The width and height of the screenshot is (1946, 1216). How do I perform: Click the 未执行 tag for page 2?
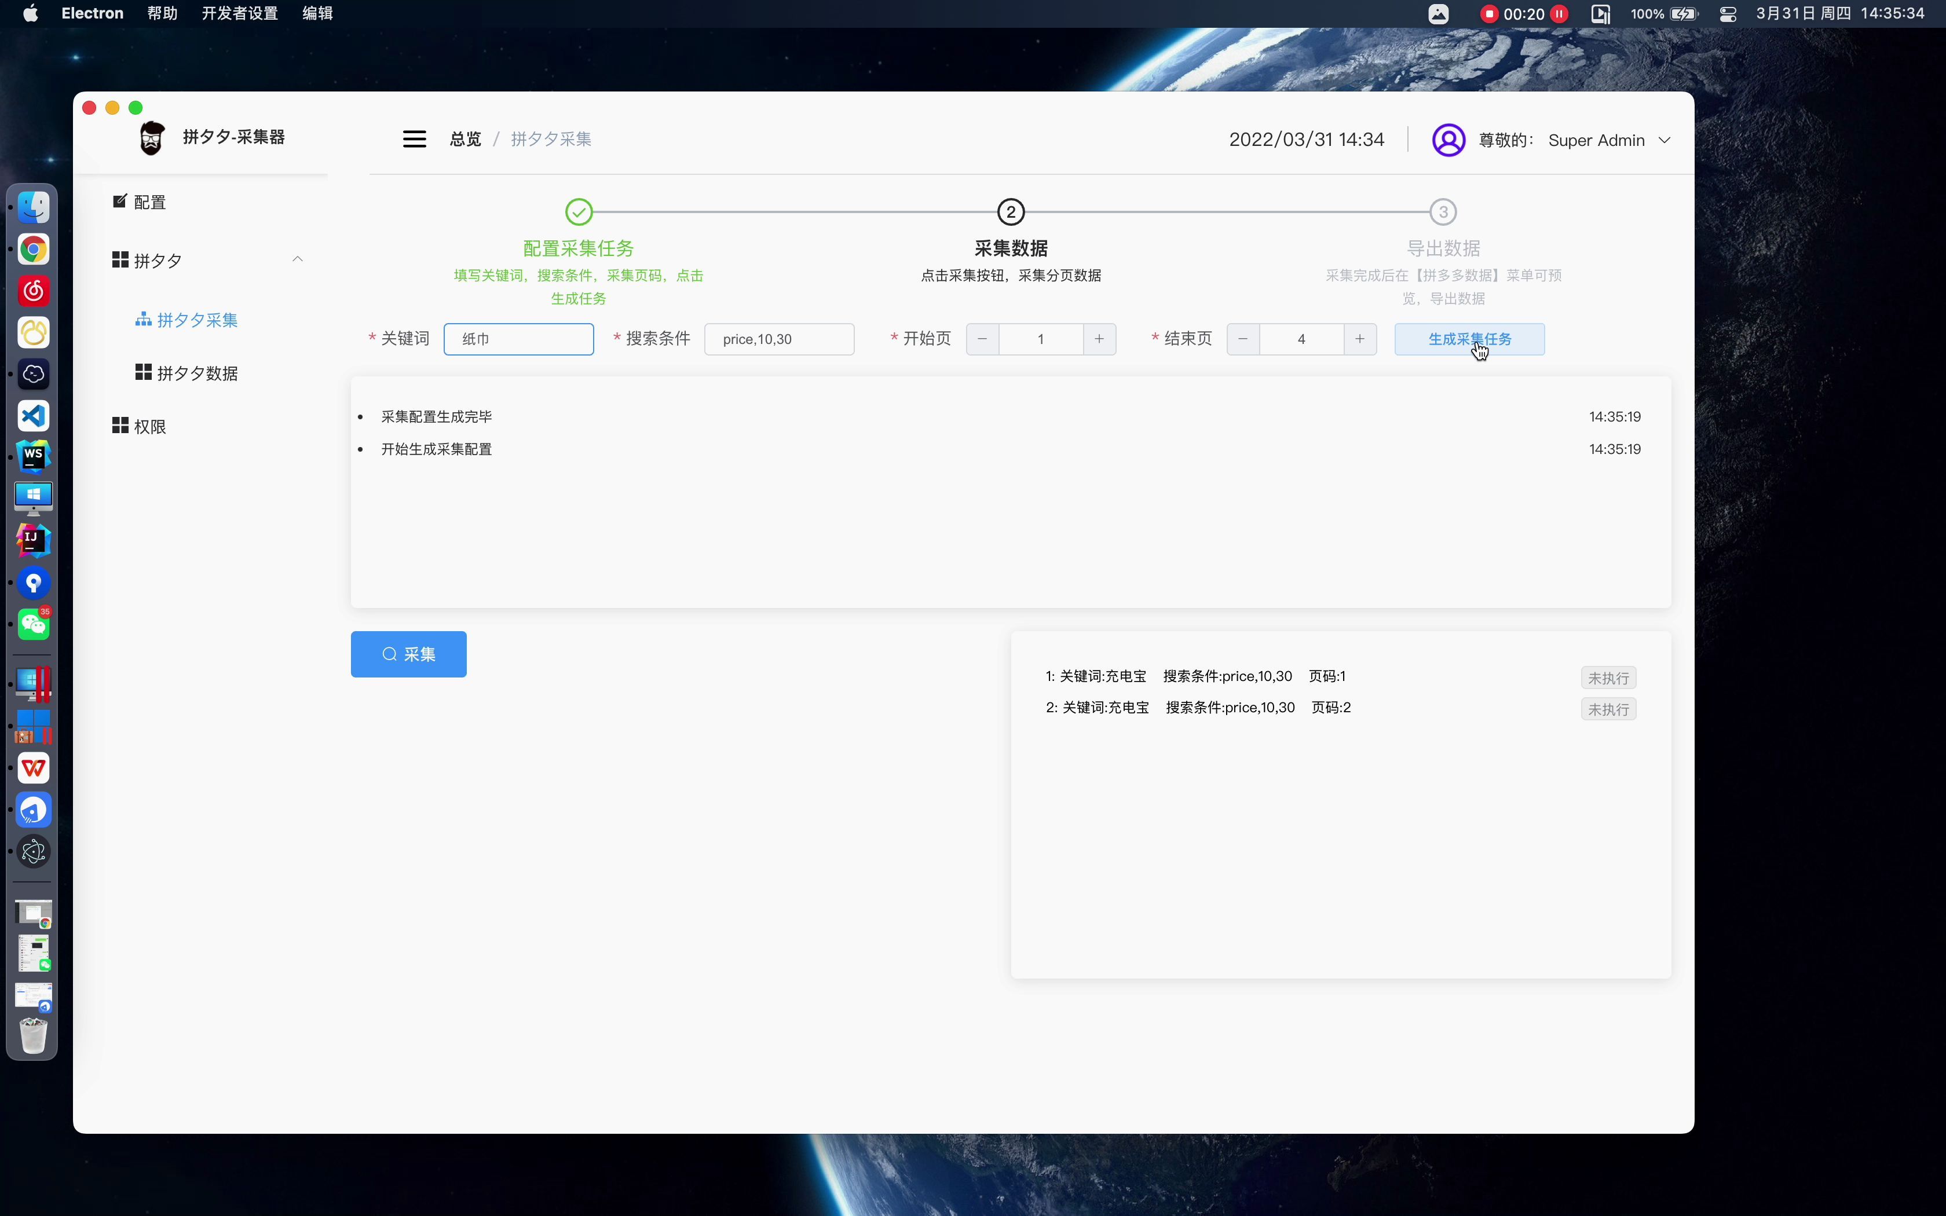pos(1608,709)
